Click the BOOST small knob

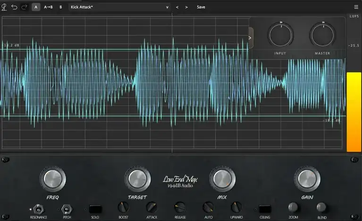pyautogui.click(x=123, y=207)
